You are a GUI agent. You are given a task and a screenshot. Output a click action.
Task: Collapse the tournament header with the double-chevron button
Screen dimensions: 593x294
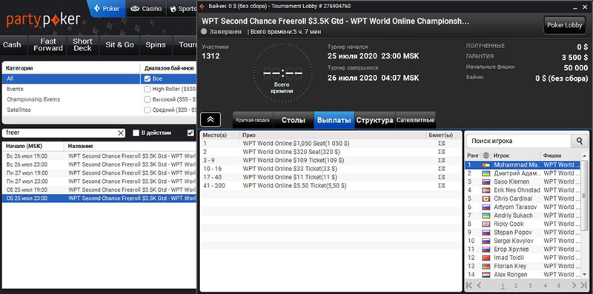(x=211, y=119)
